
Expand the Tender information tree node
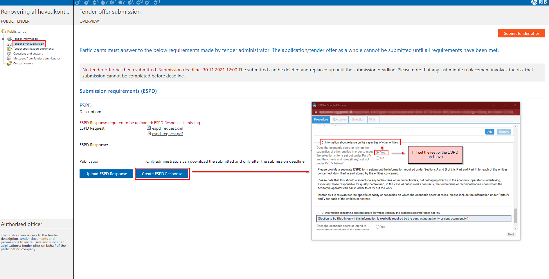[x=4, y=39]
